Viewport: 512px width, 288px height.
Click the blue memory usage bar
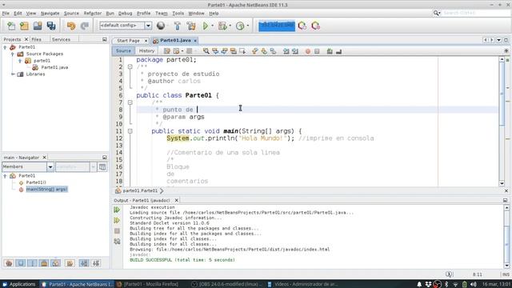277,26
